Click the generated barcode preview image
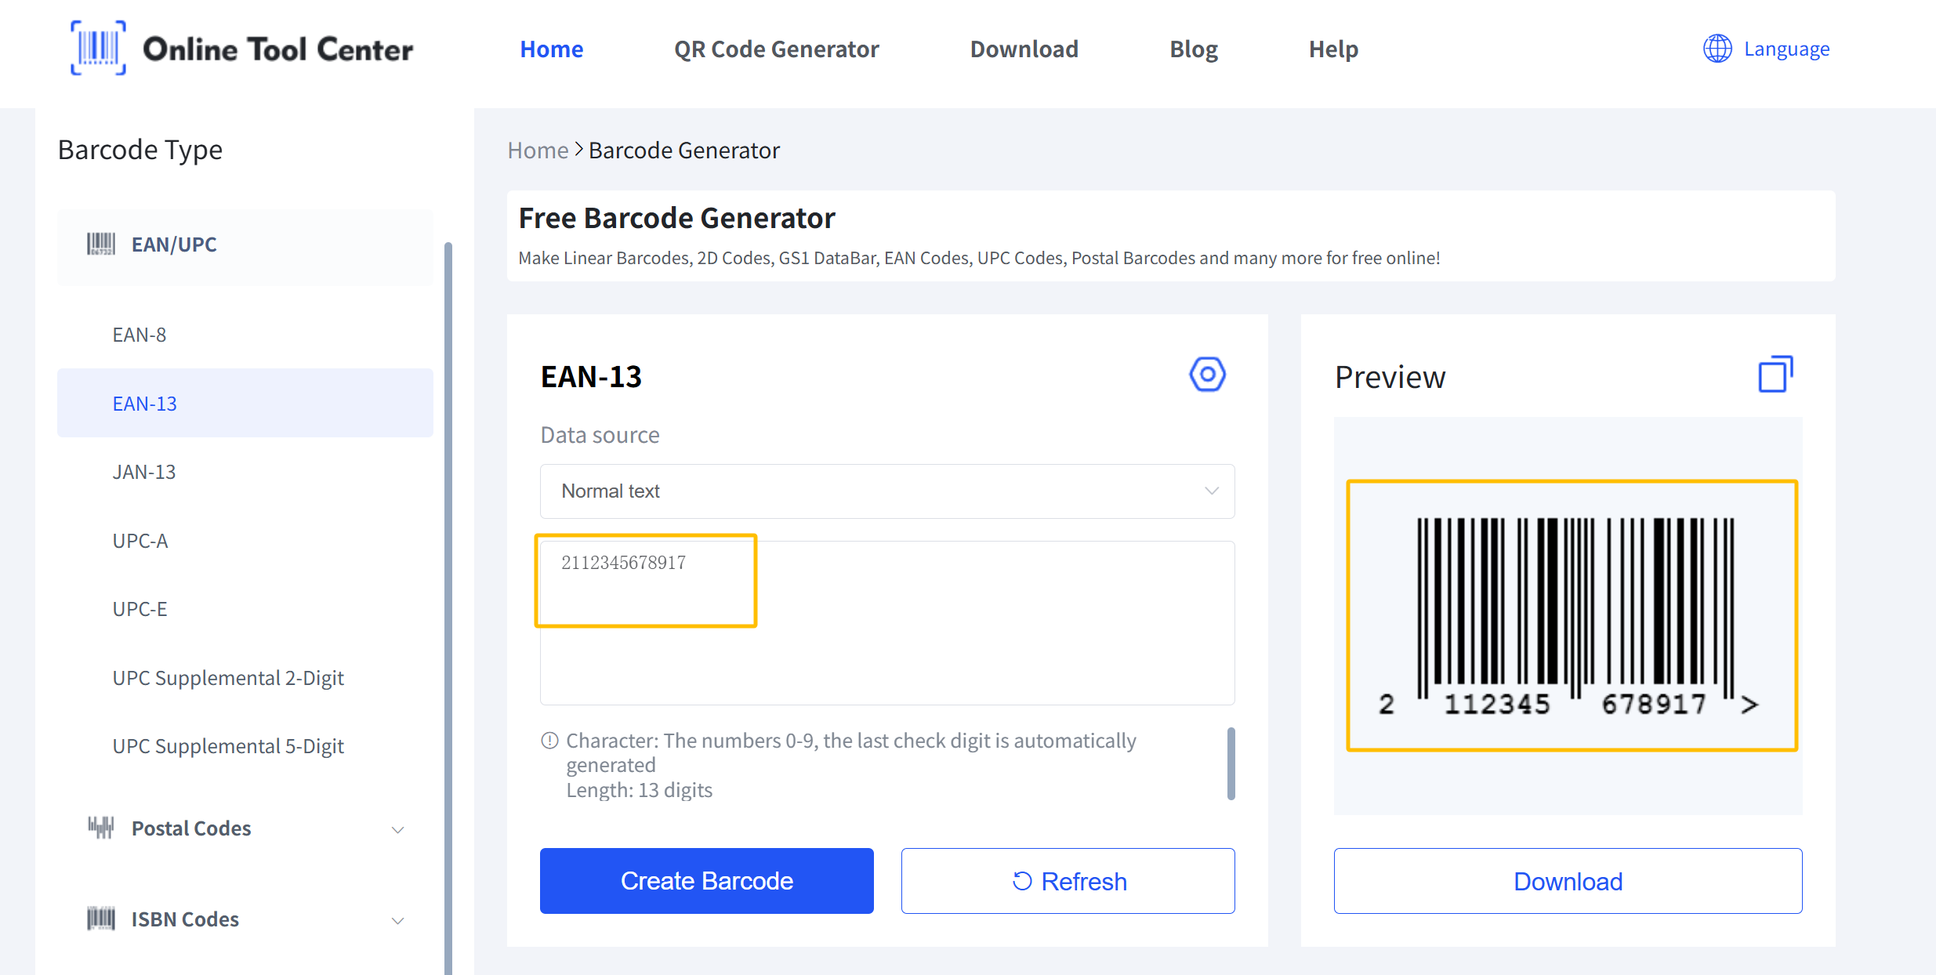This screenshot has height=975, width=1936. pyautogui.click(x=1572, y=615)
